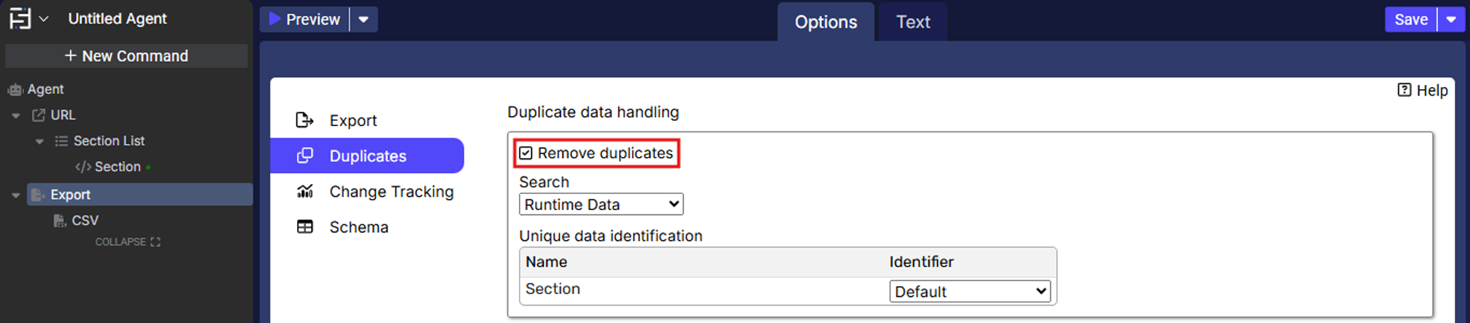Viewport: 1470px width, 323px height.
Task: Open the Save options dropdown arrow
Action: pyautogui.click(x=1451, y=19)
